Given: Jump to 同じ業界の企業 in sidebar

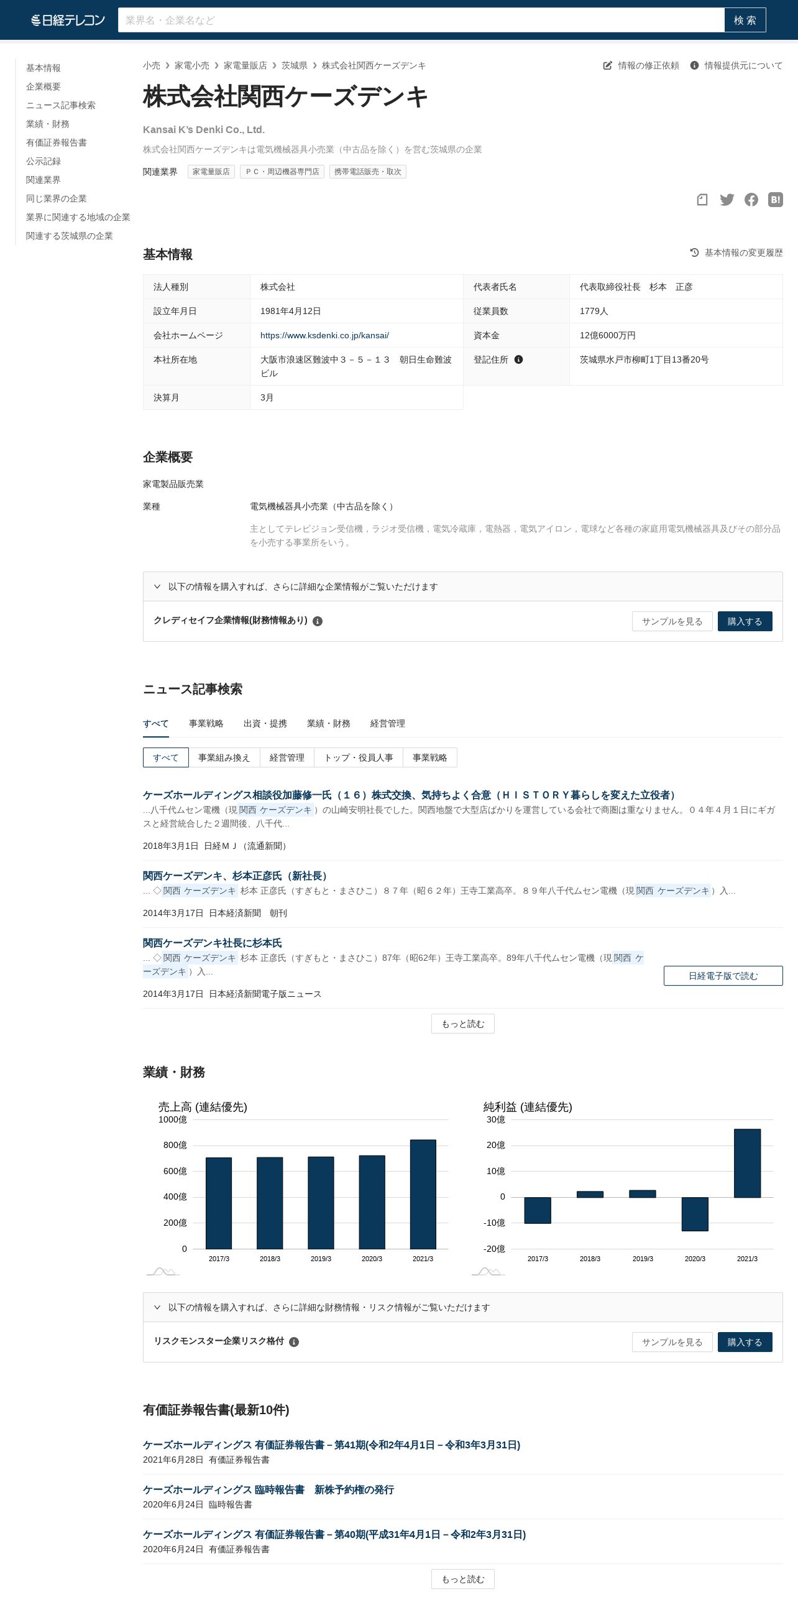Looking at the screenshot, I should 57,198.
